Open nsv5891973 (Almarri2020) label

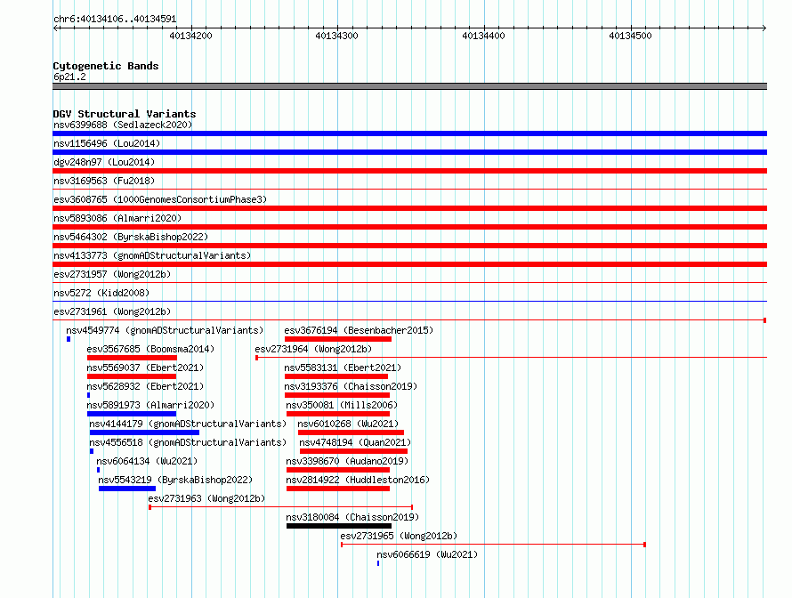[150, 405]
